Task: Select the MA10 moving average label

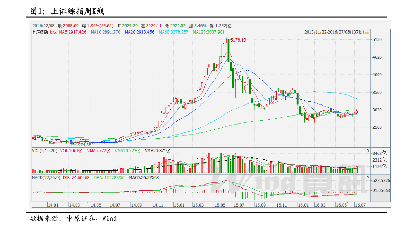Action: point(105,32)
